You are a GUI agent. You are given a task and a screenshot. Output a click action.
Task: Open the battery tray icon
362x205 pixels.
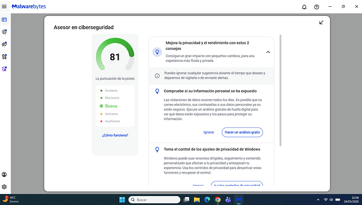[x=338, y=200]
